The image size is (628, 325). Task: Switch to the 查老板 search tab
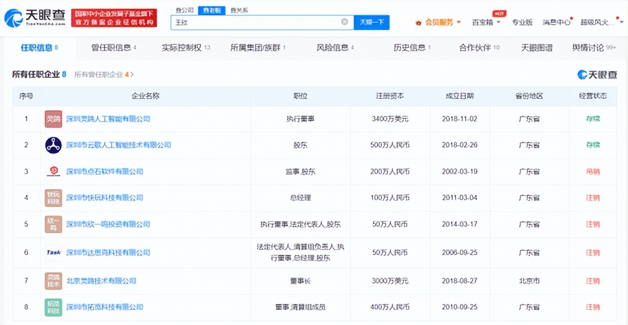coord(211,10)
